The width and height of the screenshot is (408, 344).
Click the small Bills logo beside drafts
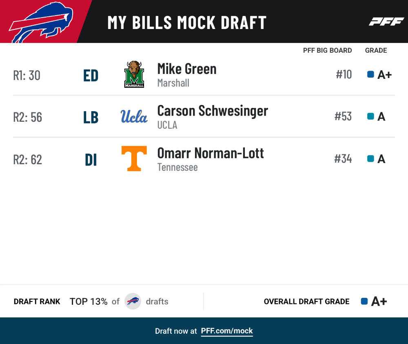pos(133,301)
